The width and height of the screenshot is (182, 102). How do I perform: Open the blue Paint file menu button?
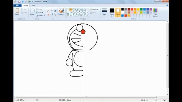17,5
